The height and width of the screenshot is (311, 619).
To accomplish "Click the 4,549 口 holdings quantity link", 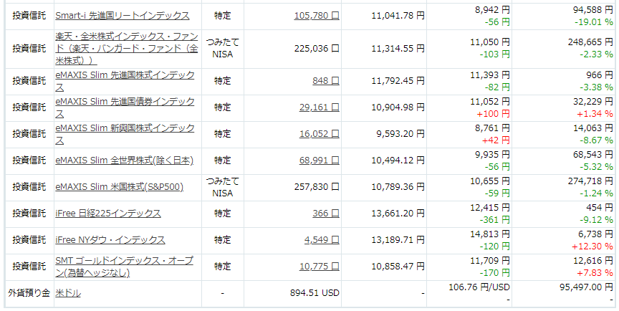I will tap(322, 240).
